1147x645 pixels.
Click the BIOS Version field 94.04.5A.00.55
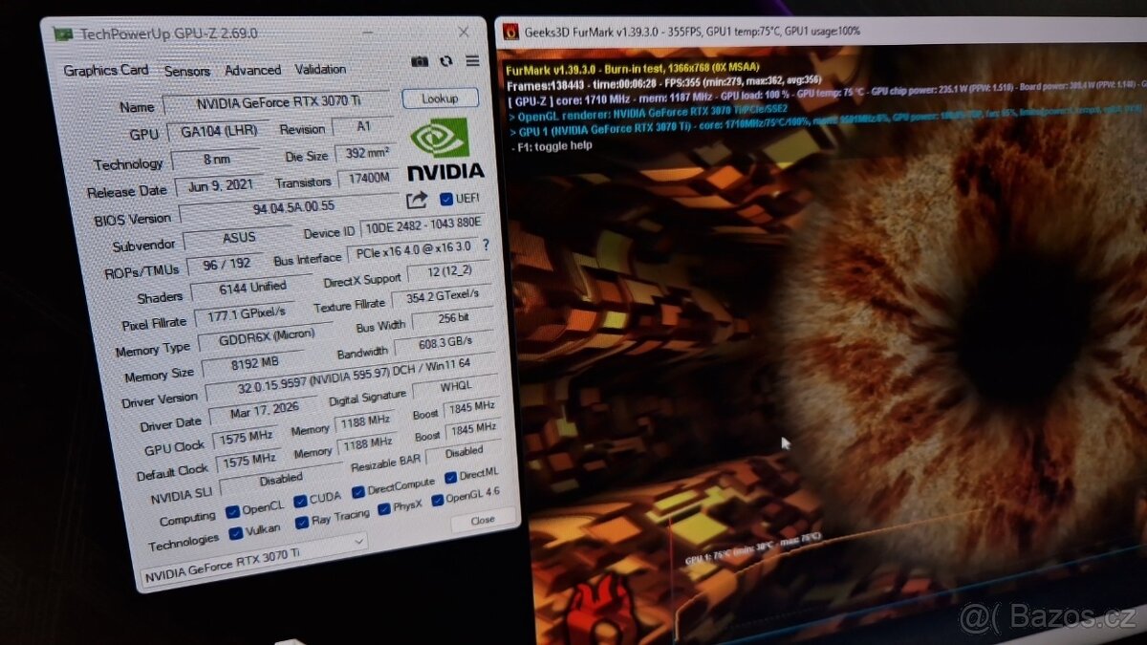pyautogui.click(x=290, y=208)
